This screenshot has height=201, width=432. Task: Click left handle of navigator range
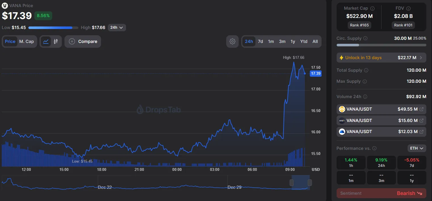292,183
